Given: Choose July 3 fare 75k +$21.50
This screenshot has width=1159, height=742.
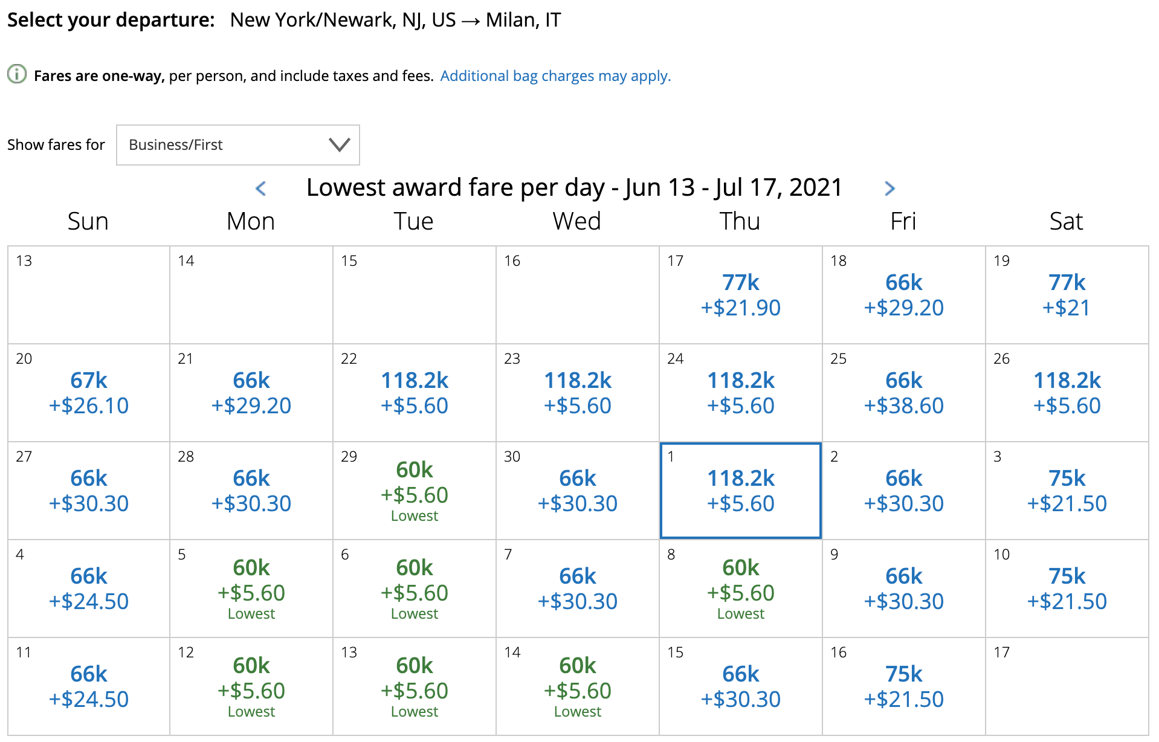Looking at the screenshot, I should [x=1067, y=491].
